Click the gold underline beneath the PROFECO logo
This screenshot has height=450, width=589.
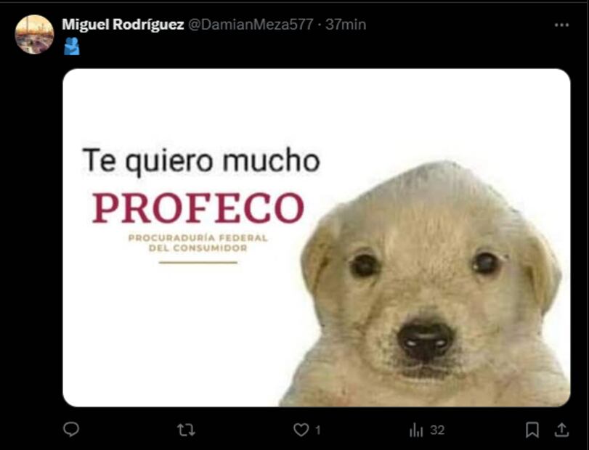point(198,262)
